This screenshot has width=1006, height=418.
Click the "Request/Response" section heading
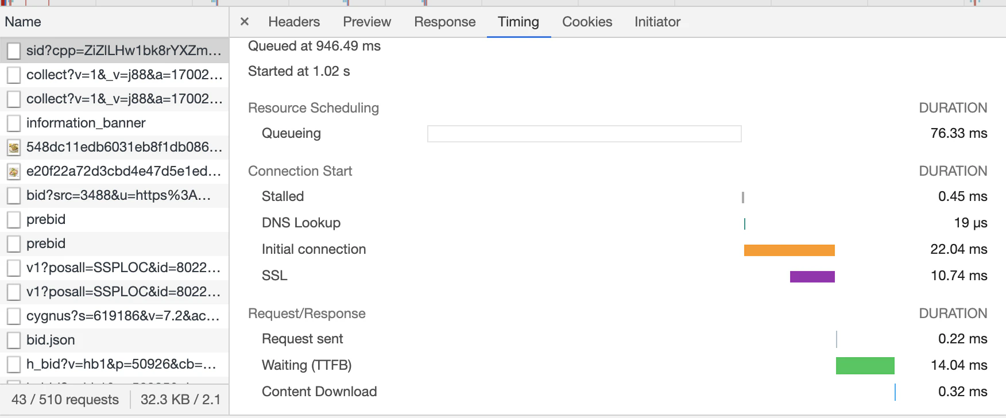(x=307, y=313)
